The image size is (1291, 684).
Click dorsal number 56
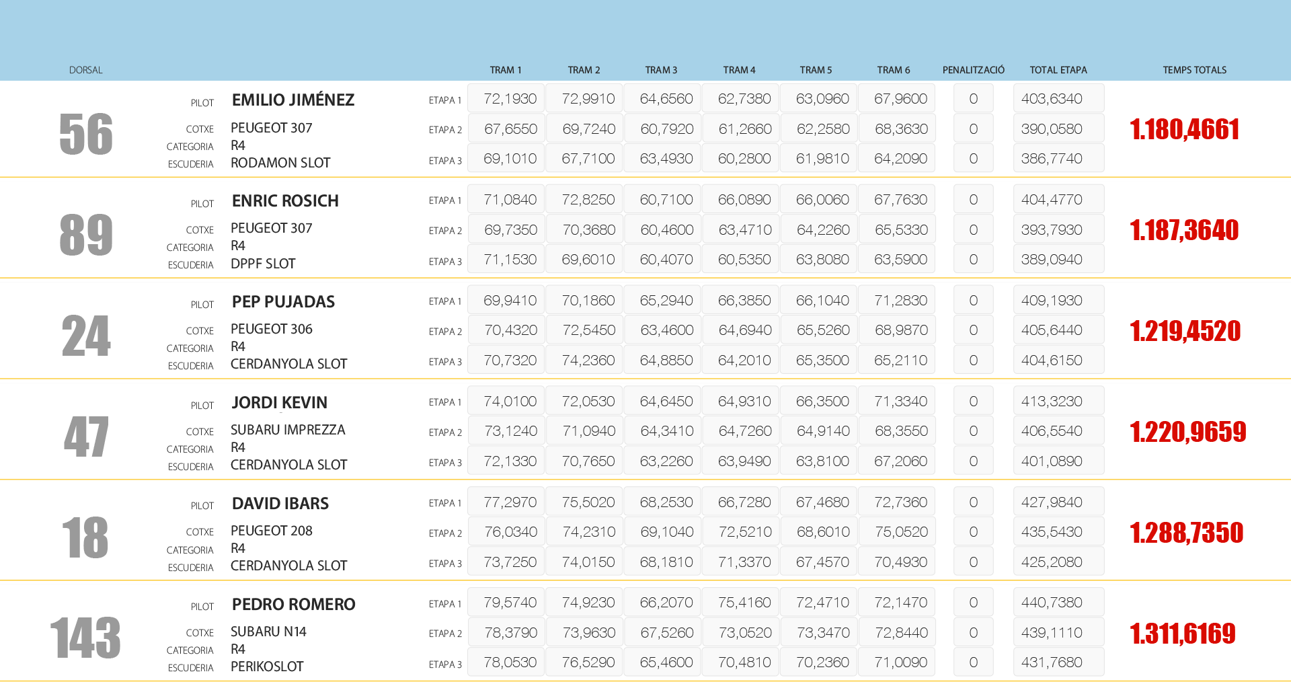coord(86,134)
